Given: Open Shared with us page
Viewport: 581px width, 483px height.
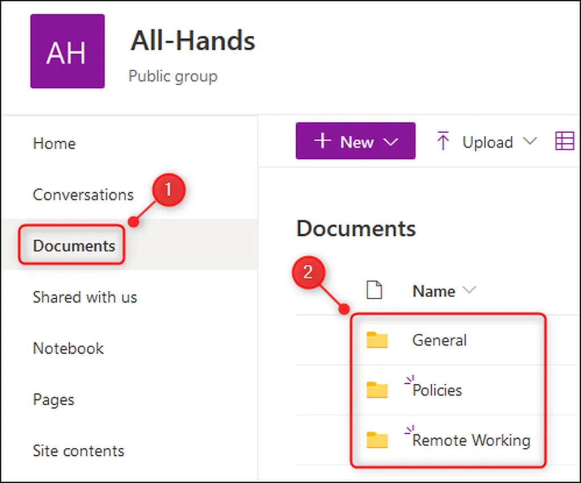Looking at the screenshot, I should tap(85, 297).
